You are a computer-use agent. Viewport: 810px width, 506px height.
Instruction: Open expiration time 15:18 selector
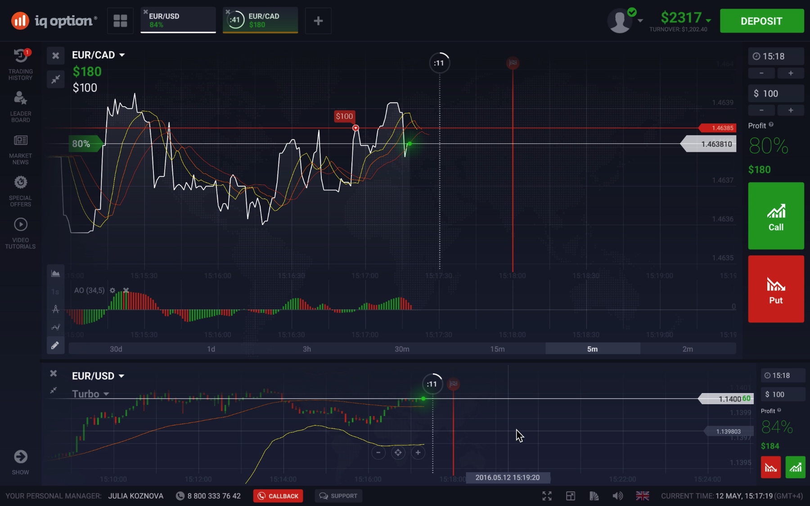point(776,56)
